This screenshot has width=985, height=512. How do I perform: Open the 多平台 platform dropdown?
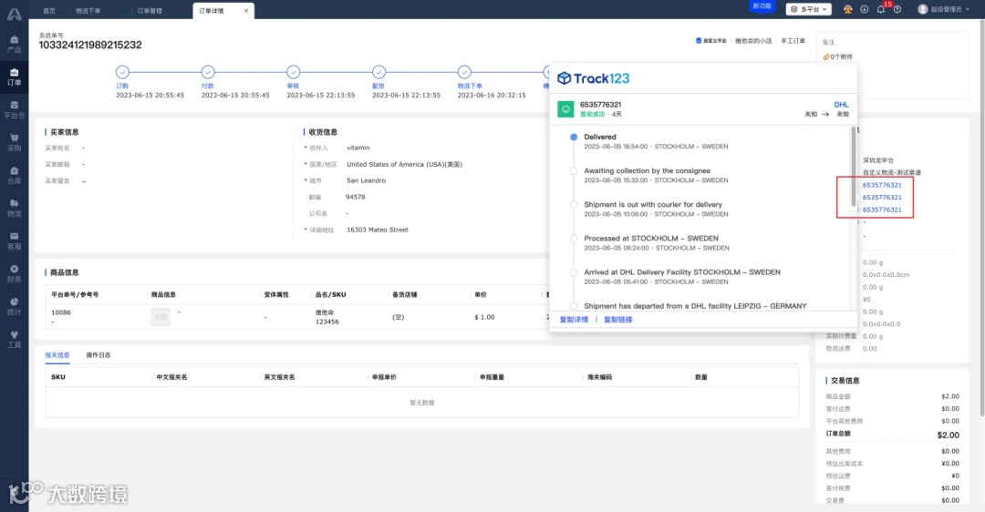pyautogui.click(x=808, y=9)
